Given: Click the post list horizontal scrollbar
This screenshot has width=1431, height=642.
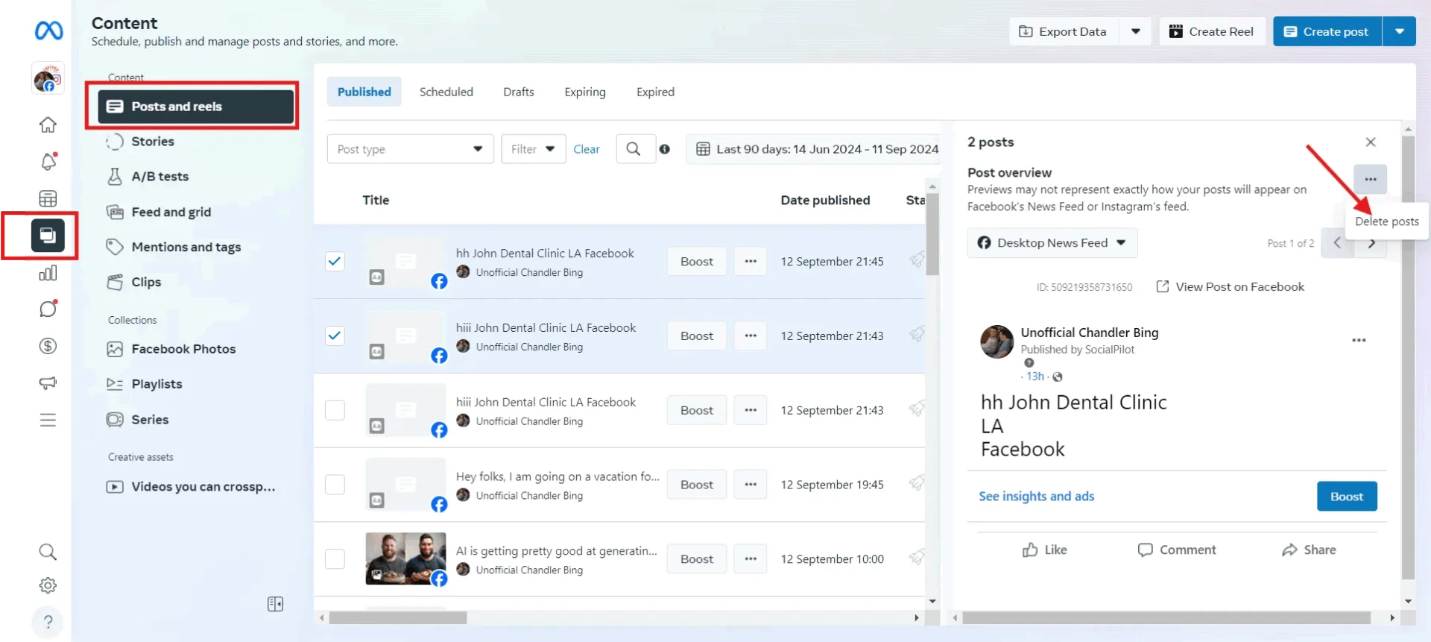Looking at the screenshot, I should (x=398, y=618).
